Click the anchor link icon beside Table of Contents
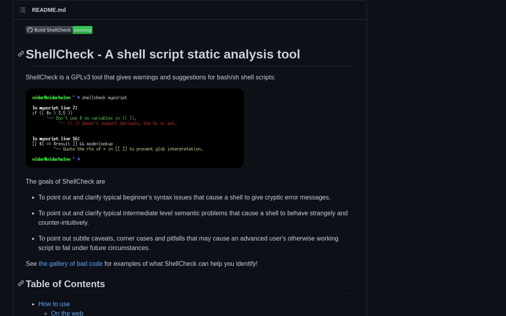The width and height of the screenshot is (506, 316). (x=21, y=284)
